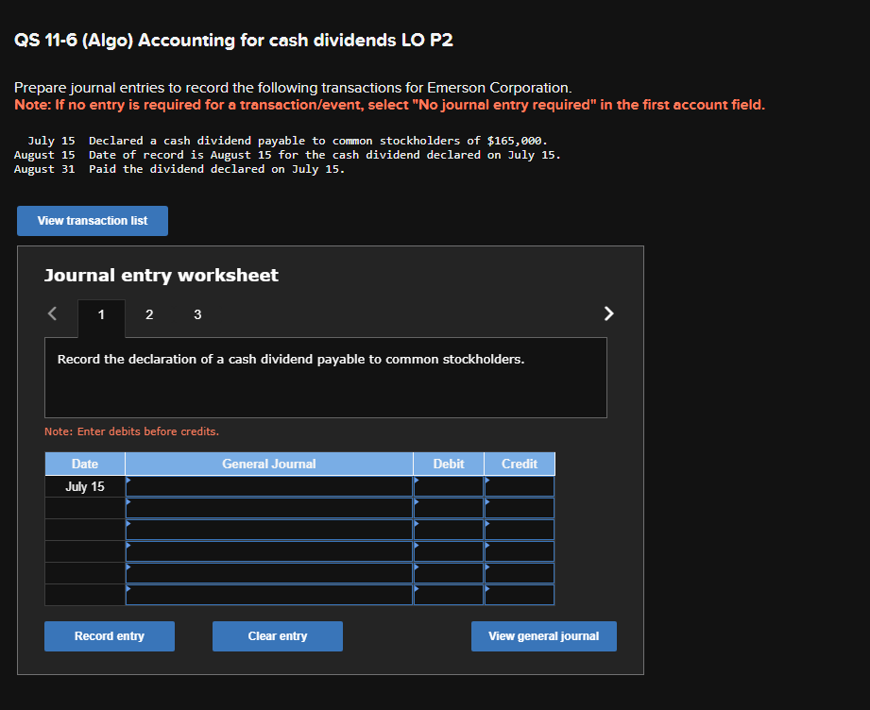Click Debit cell in third journal row
Screen dimensions: 870x710
449,530
